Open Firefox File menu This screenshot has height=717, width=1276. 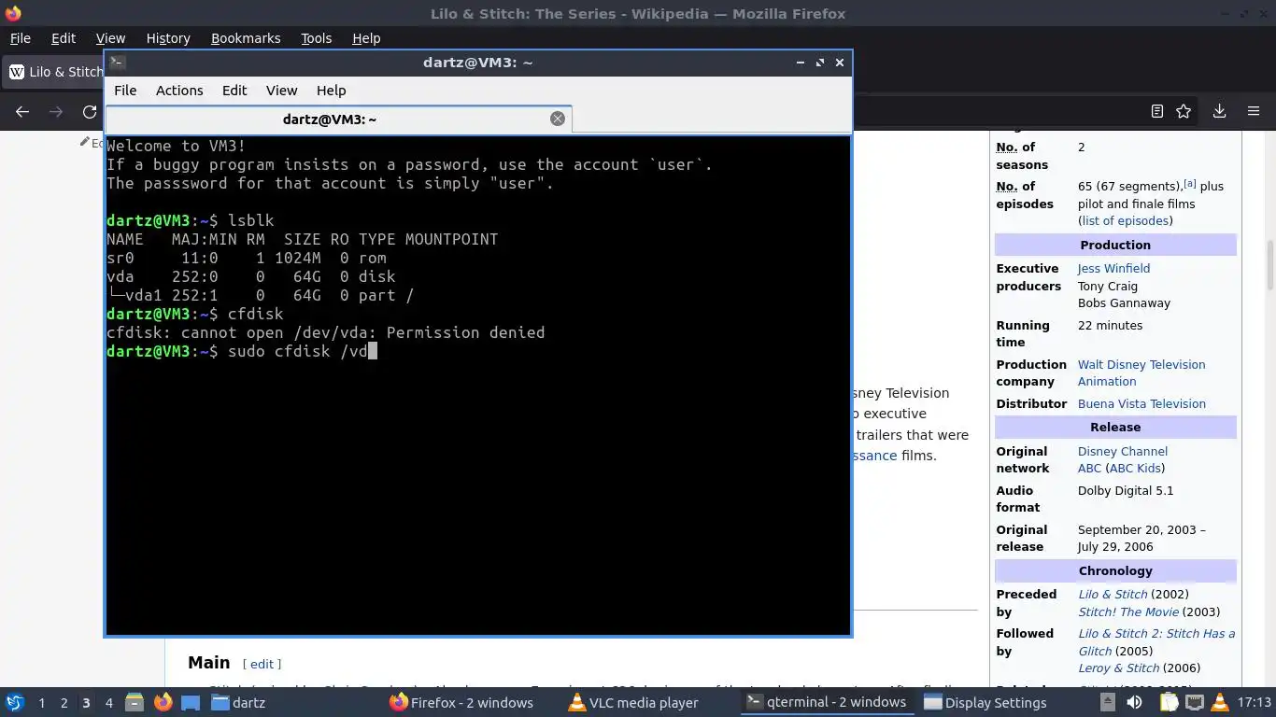pos(20,38)
